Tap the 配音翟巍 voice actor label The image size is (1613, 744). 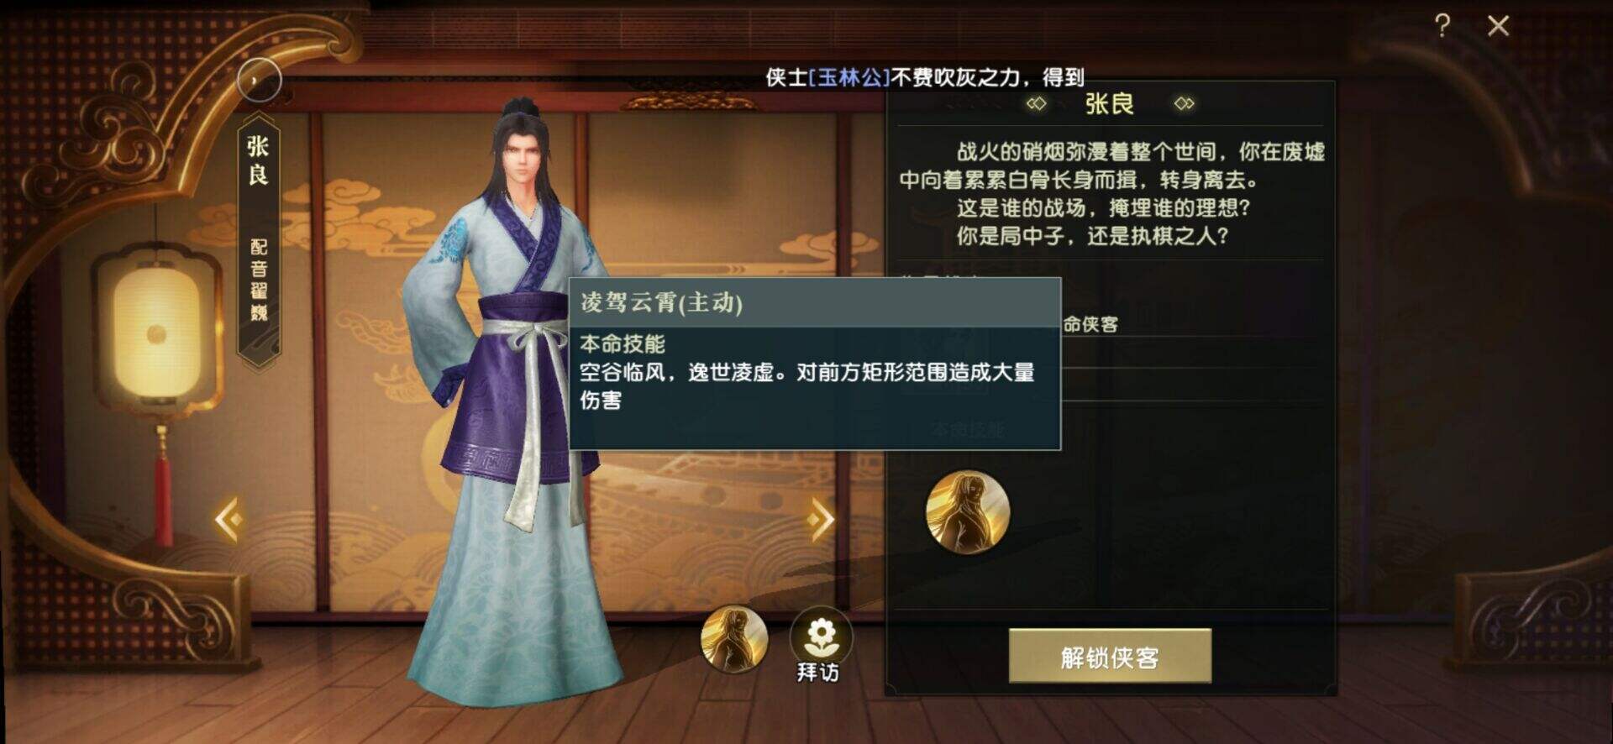pyautogui.click(x=259, y=280)
